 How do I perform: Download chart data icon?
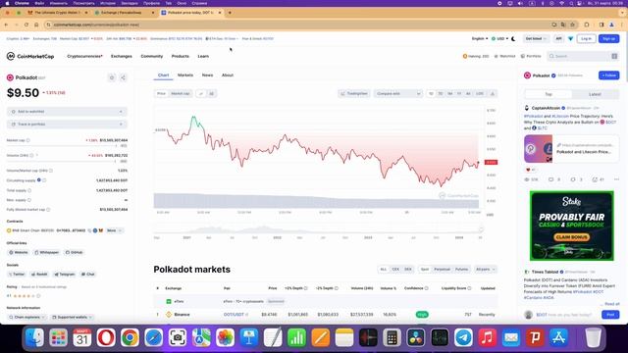tap(493, 94)
